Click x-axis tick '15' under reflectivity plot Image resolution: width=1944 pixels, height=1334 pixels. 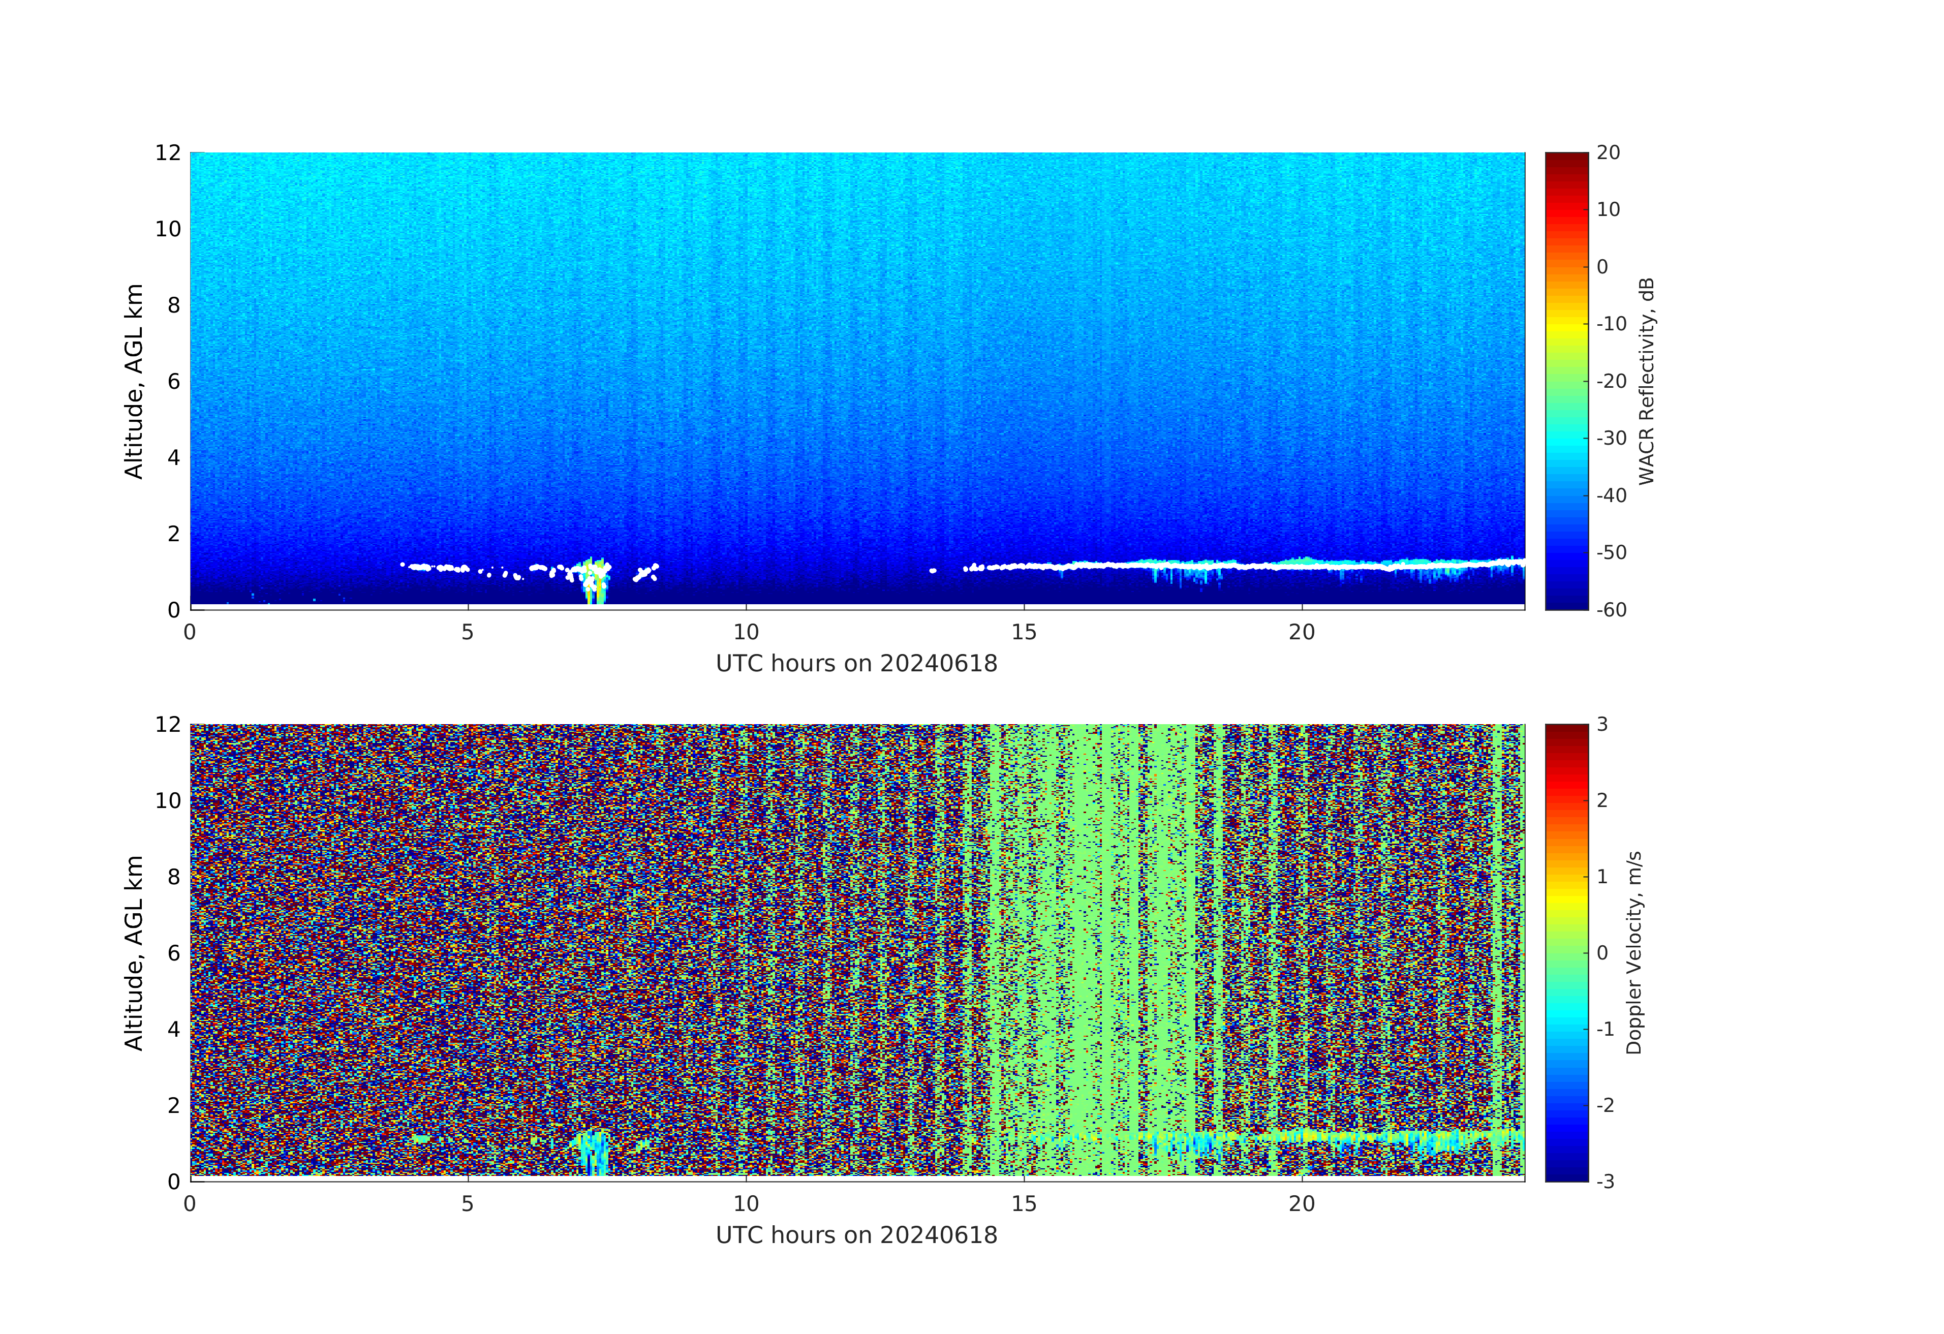(x=1024, y=632)
